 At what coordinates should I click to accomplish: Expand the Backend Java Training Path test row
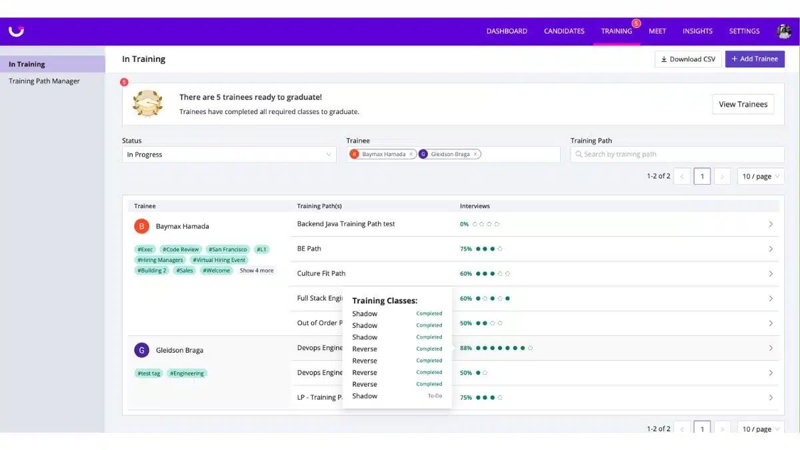(771, 224)
